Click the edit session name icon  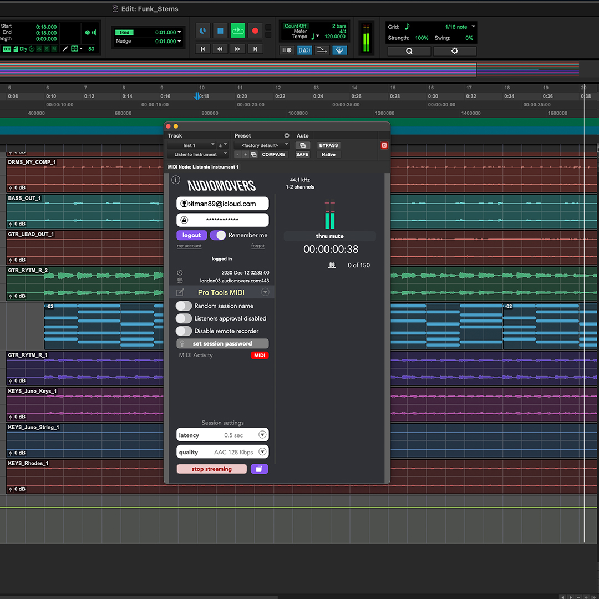(180, 293)
